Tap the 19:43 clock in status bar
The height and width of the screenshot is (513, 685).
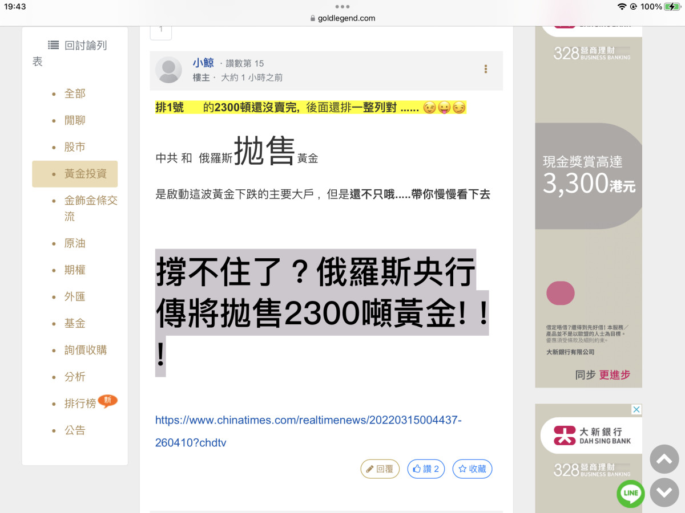[x=15, y=6]
